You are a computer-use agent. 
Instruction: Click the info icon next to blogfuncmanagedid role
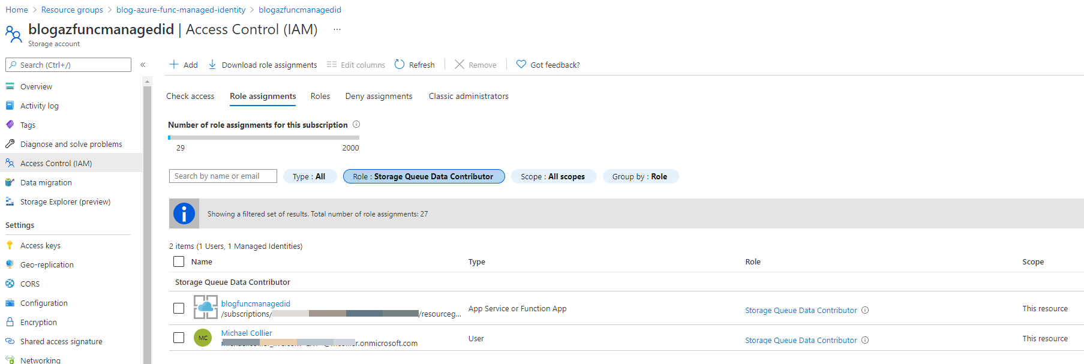pos(865,310)
